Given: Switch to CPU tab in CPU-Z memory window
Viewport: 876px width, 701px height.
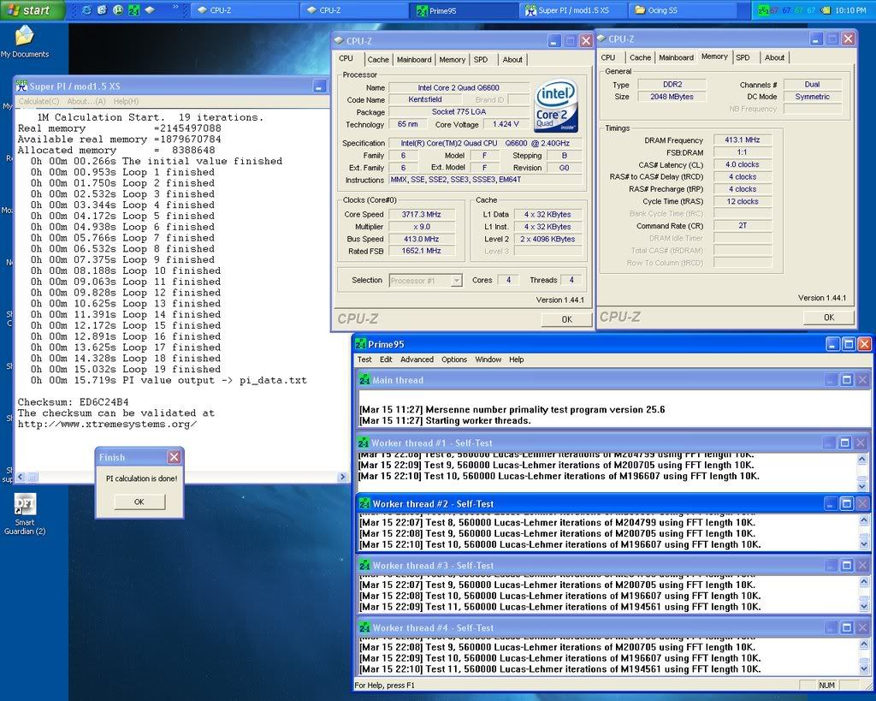Looking at the screenshot, I should pyautogui.click(x=608, y=57).
